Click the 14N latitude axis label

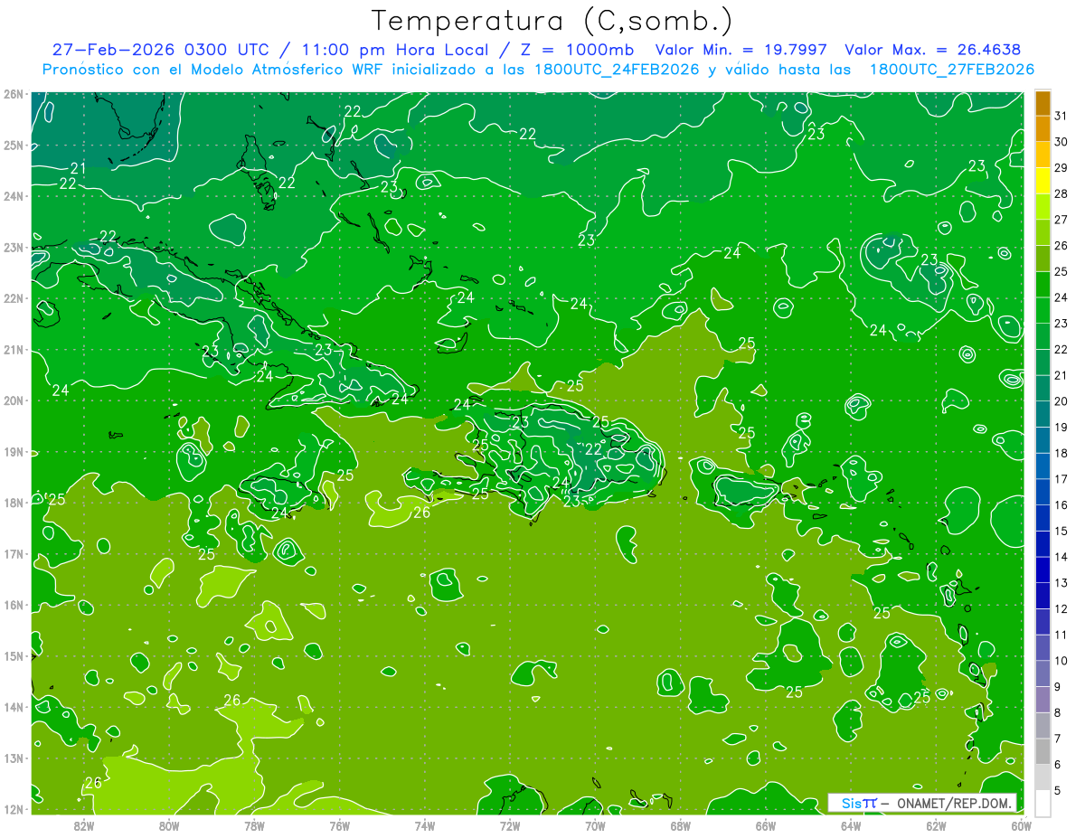14,707
